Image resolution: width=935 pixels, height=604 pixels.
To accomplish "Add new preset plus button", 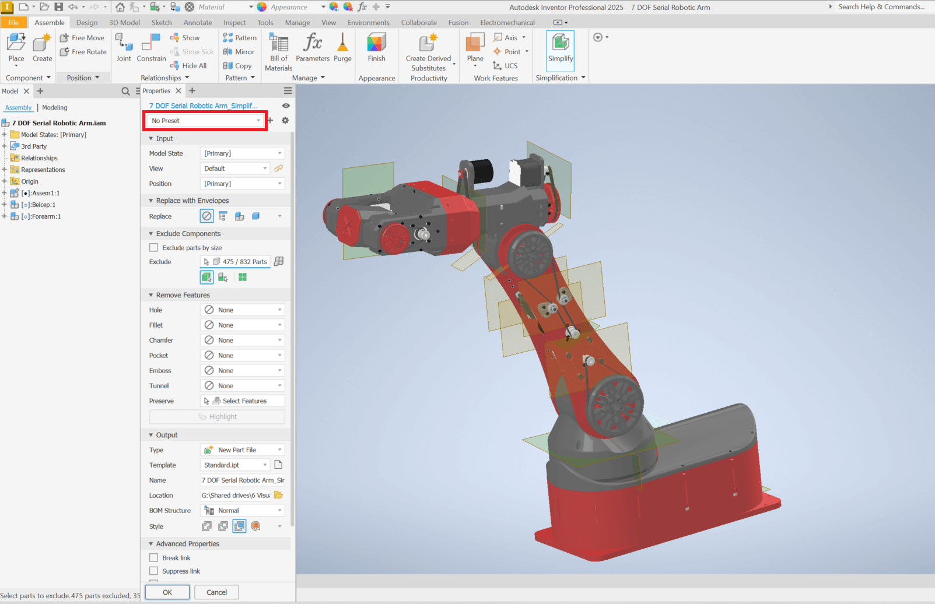I will point(270,120).
